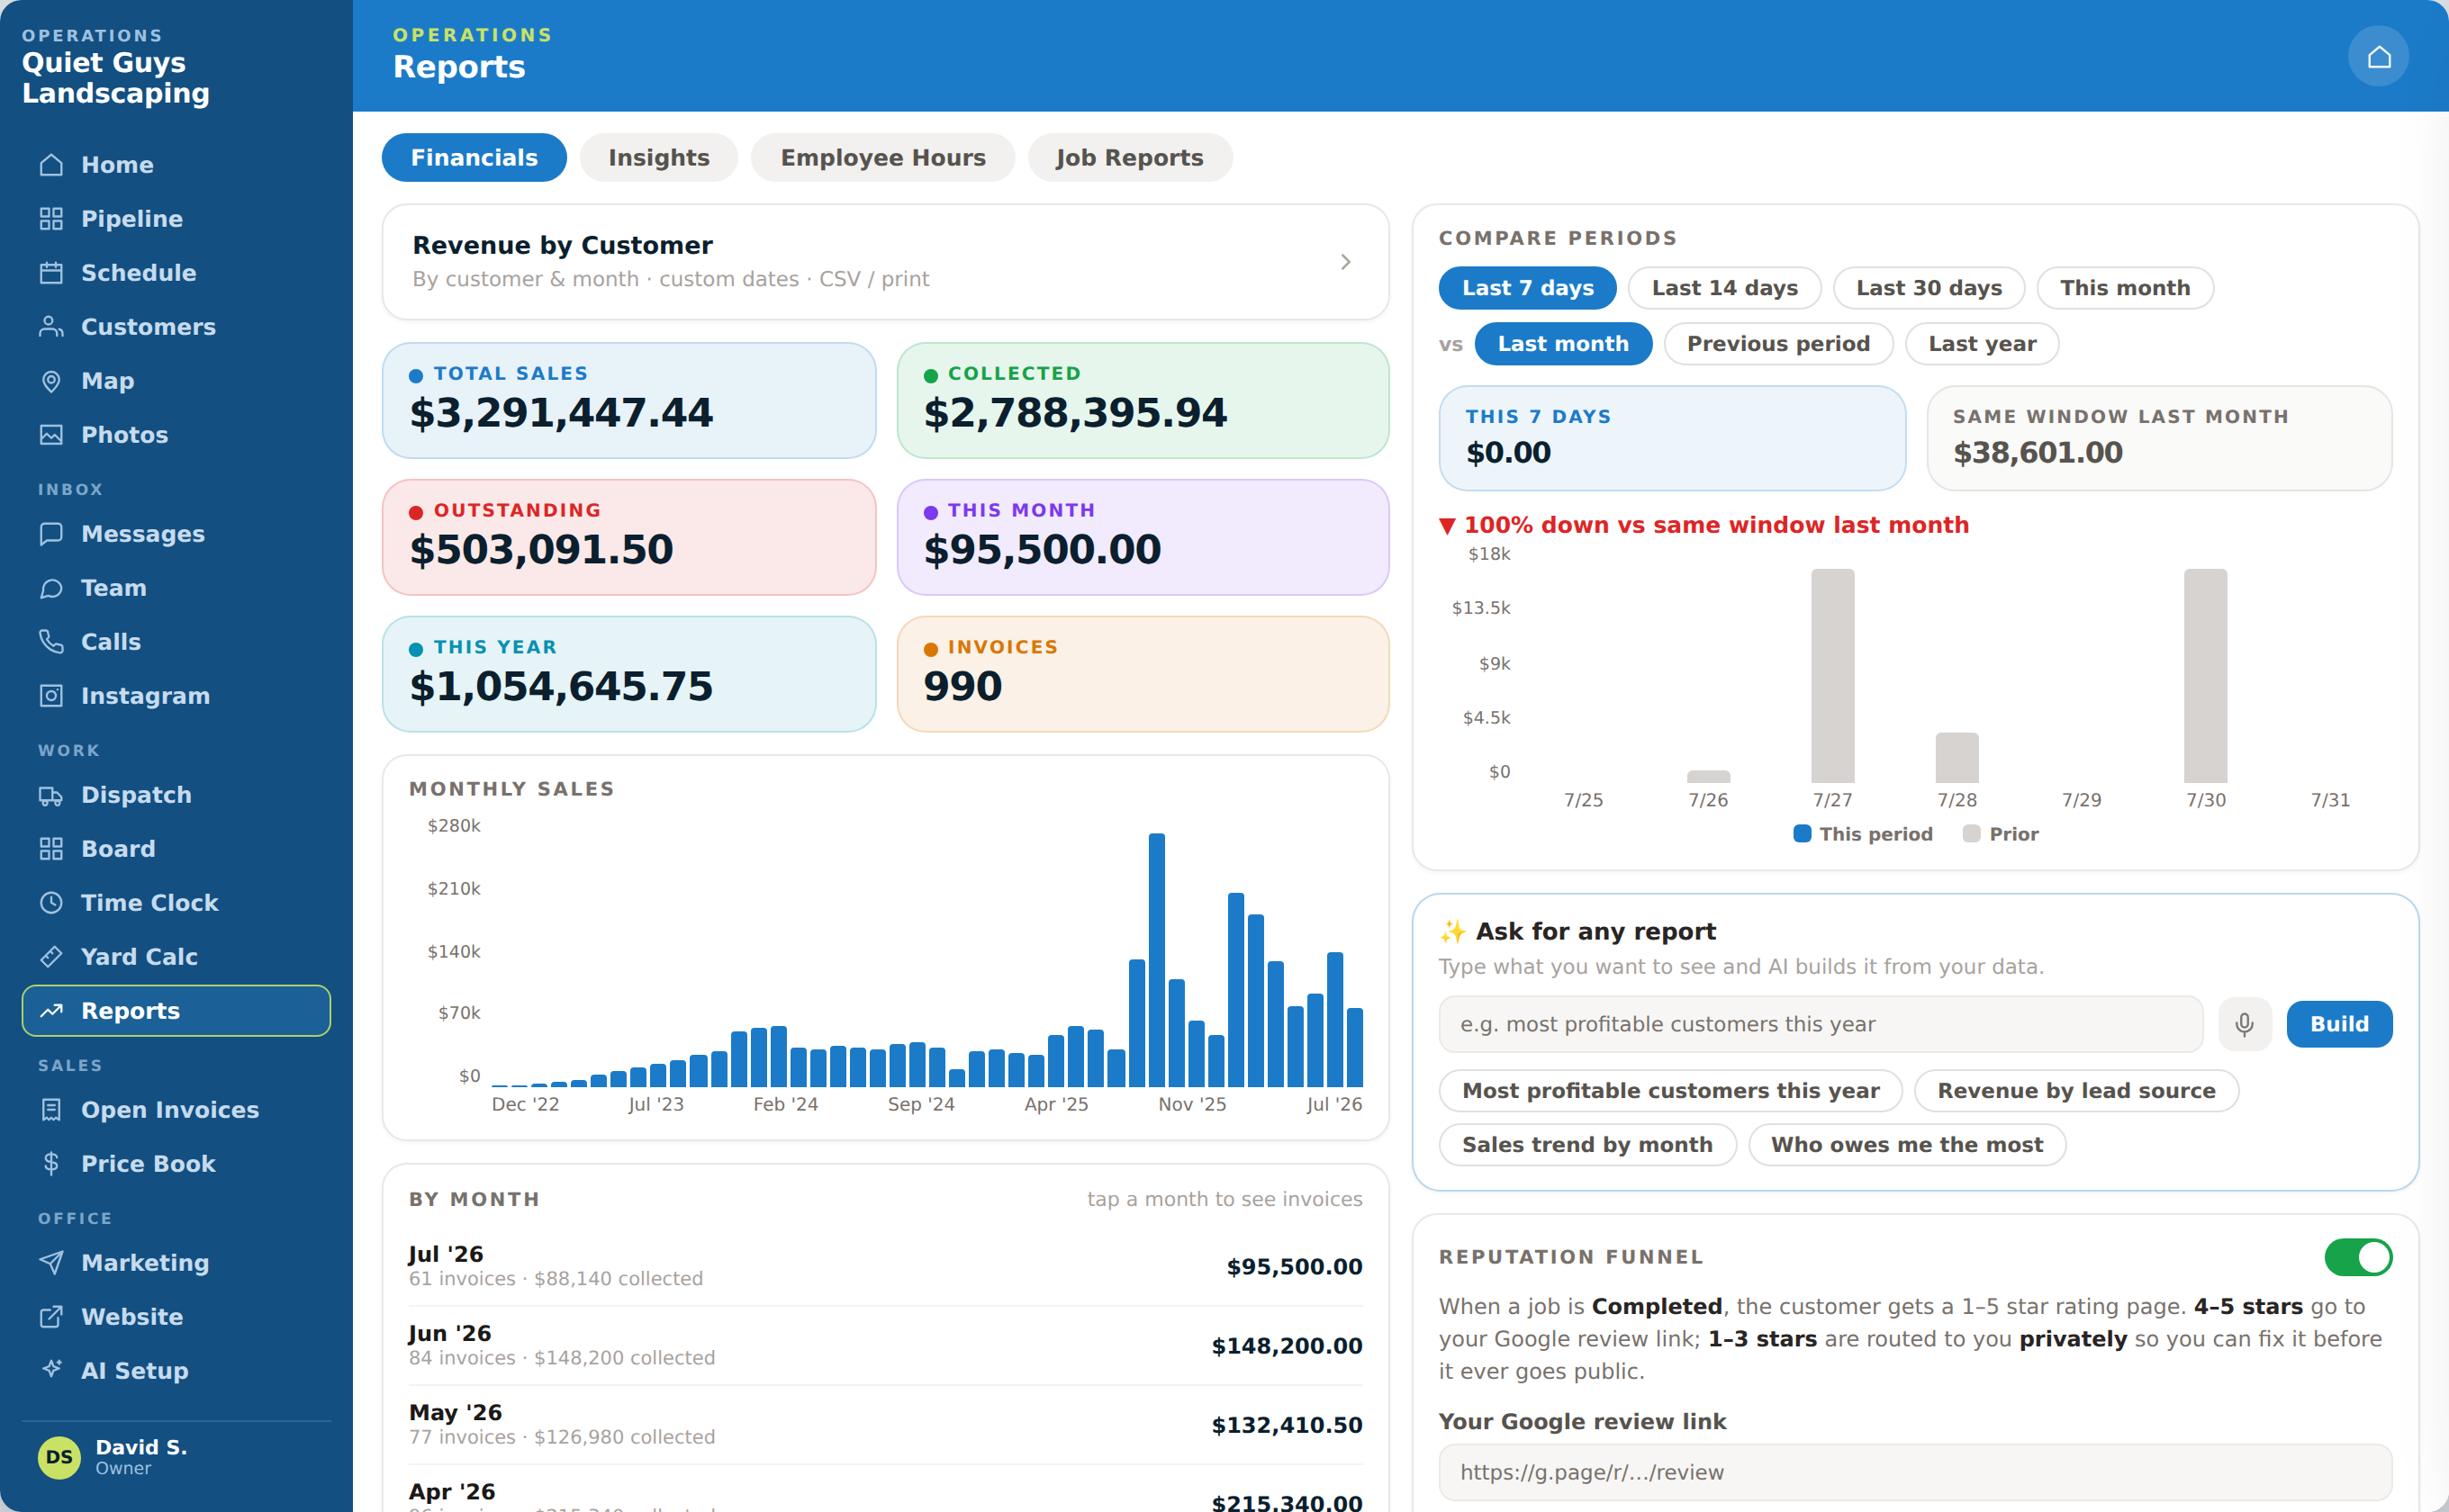Screen dimensions: 2449x1512
Task: Expand Jul '26 month invoices row
Action: pos(885,1266)
